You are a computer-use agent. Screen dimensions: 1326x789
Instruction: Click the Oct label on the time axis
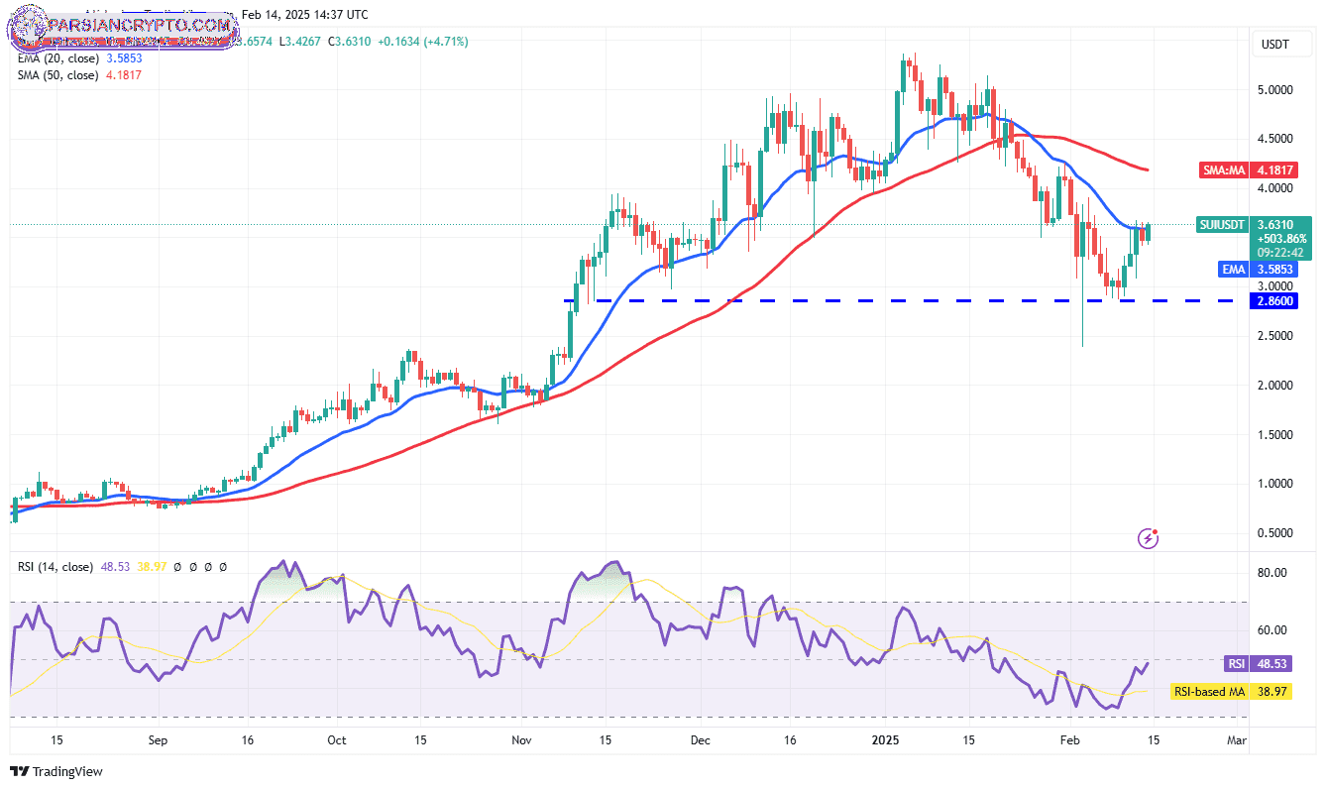click(336, 739)
